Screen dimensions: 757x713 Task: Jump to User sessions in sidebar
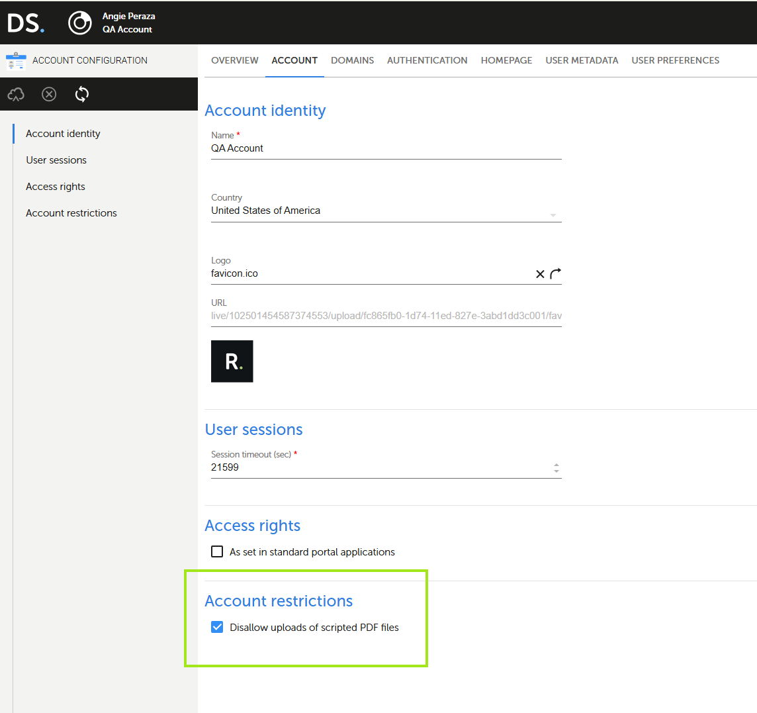tap(56, 160)
